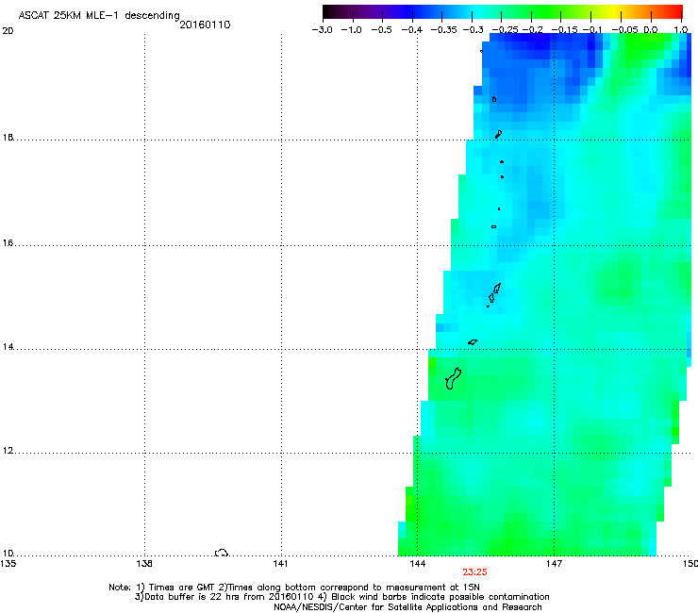Select the date label 20160110
The height and width of the screenshot is (613, 698).
coord(205,25)
